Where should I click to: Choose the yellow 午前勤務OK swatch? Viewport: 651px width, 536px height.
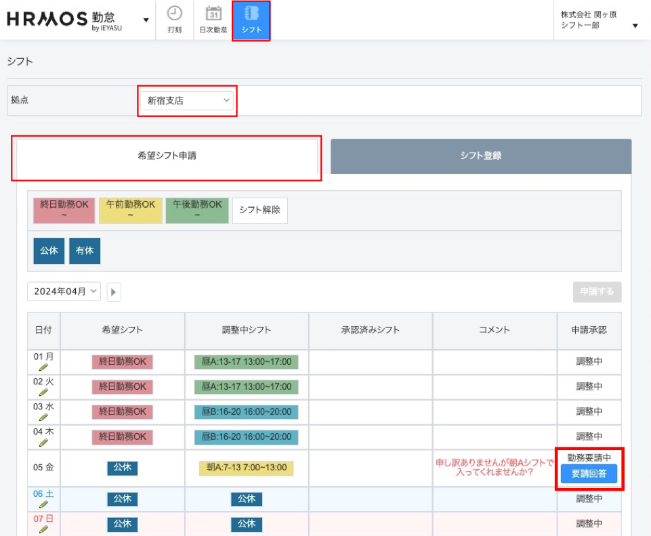pyautogui.click(x=130, y=209)
